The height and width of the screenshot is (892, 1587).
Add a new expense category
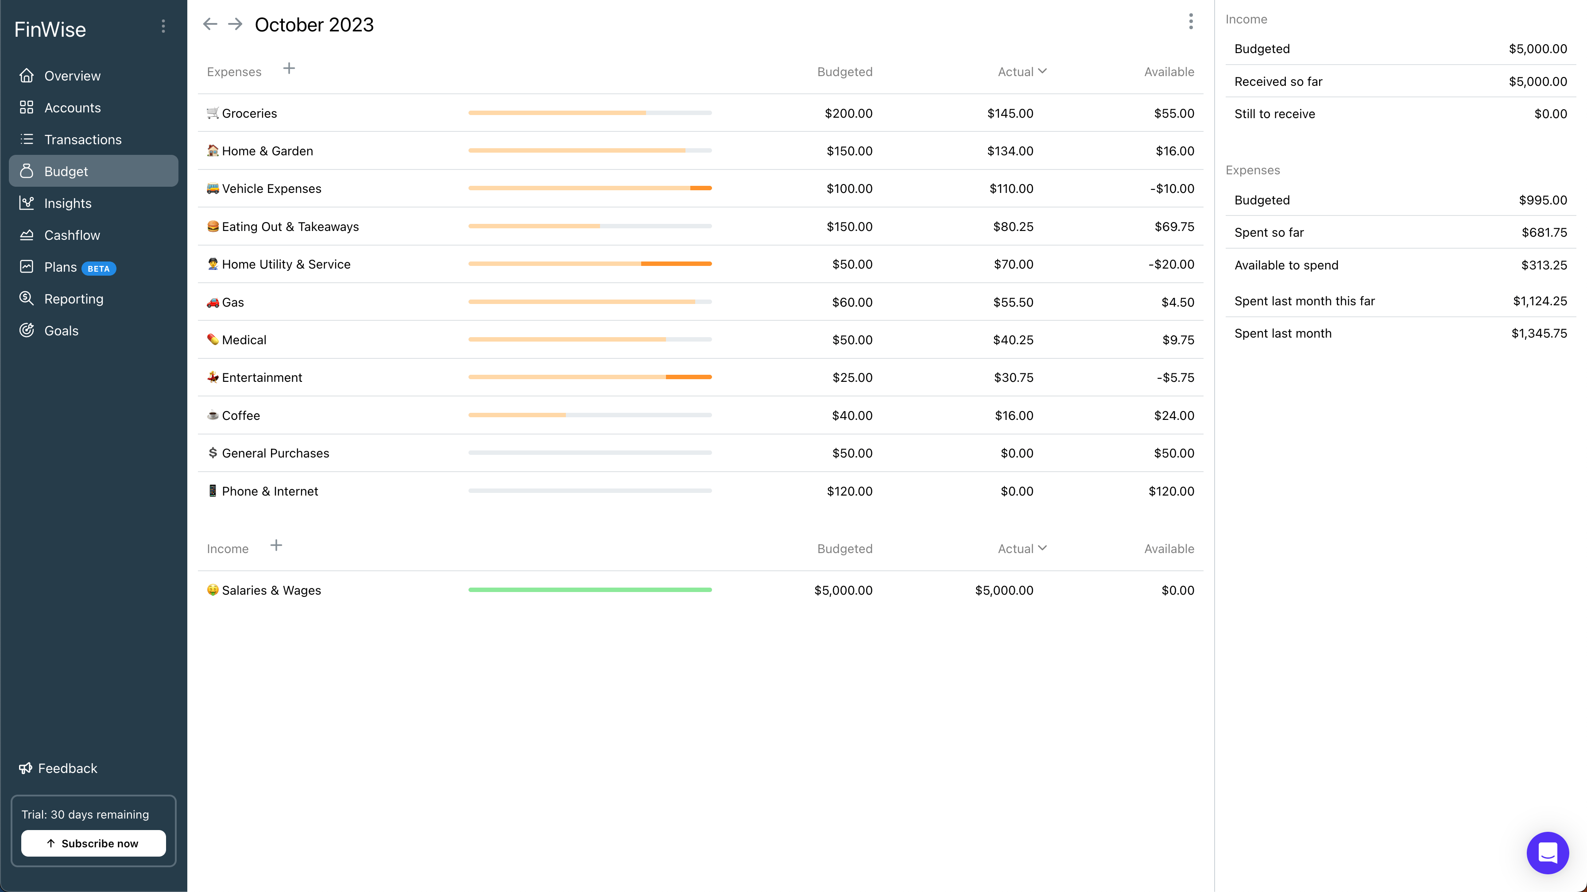pos(289,68)
